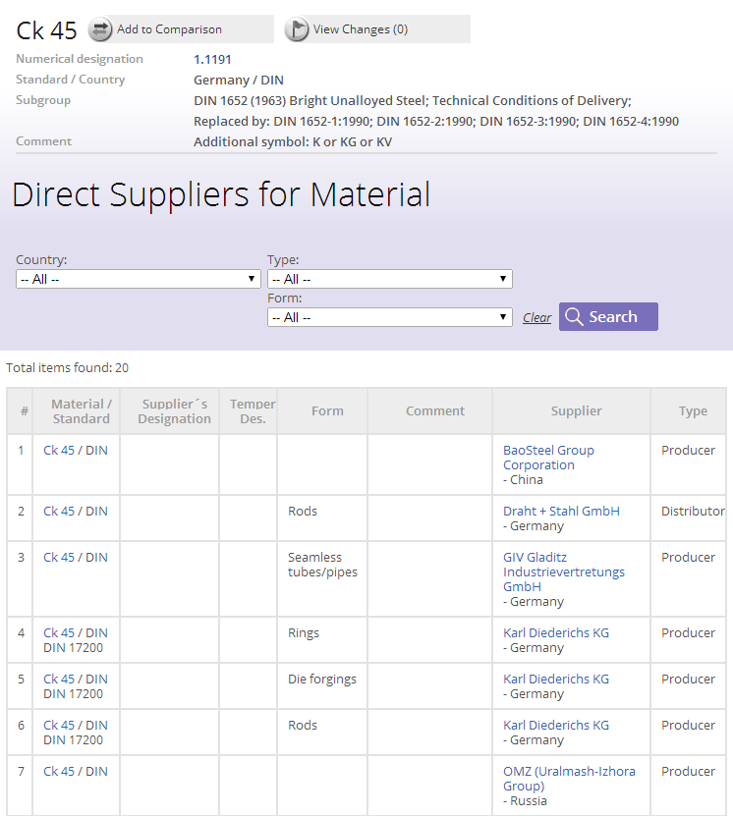Open Karl Diederichs KG link for Rings
This screenshot has width=733, height=816.
coord(556,632)
